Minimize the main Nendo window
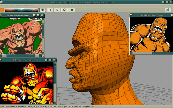Viewport: 173px width, 108px height. pyautogui.click(x=163, y=2)
